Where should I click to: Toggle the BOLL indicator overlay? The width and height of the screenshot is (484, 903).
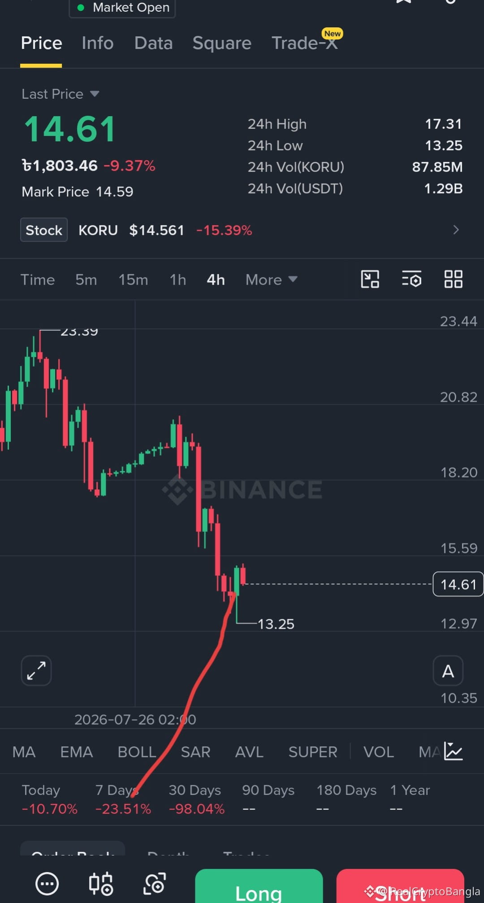(137, 752)
